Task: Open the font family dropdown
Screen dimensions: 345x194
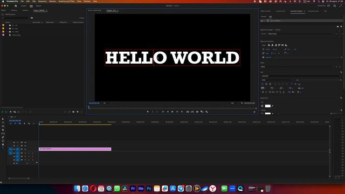Action: (301, 76)
